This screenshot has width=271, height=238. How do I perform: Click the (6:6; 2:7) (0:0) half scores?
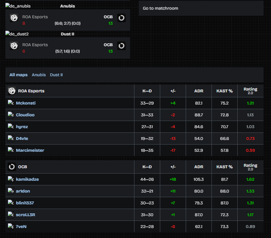point(68,23)
